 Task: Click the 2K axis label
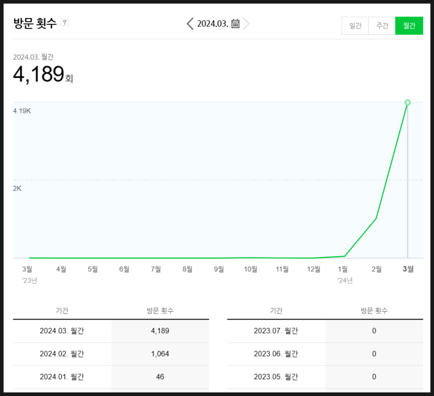(x=17, y=189)
